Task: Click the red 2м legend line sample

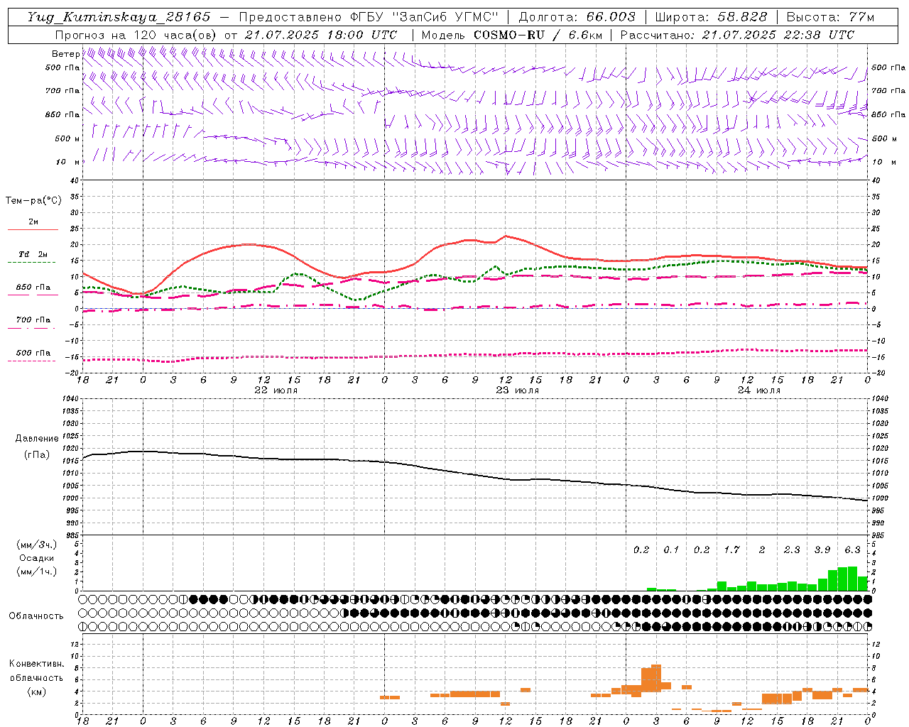Action: pos(33,229)
